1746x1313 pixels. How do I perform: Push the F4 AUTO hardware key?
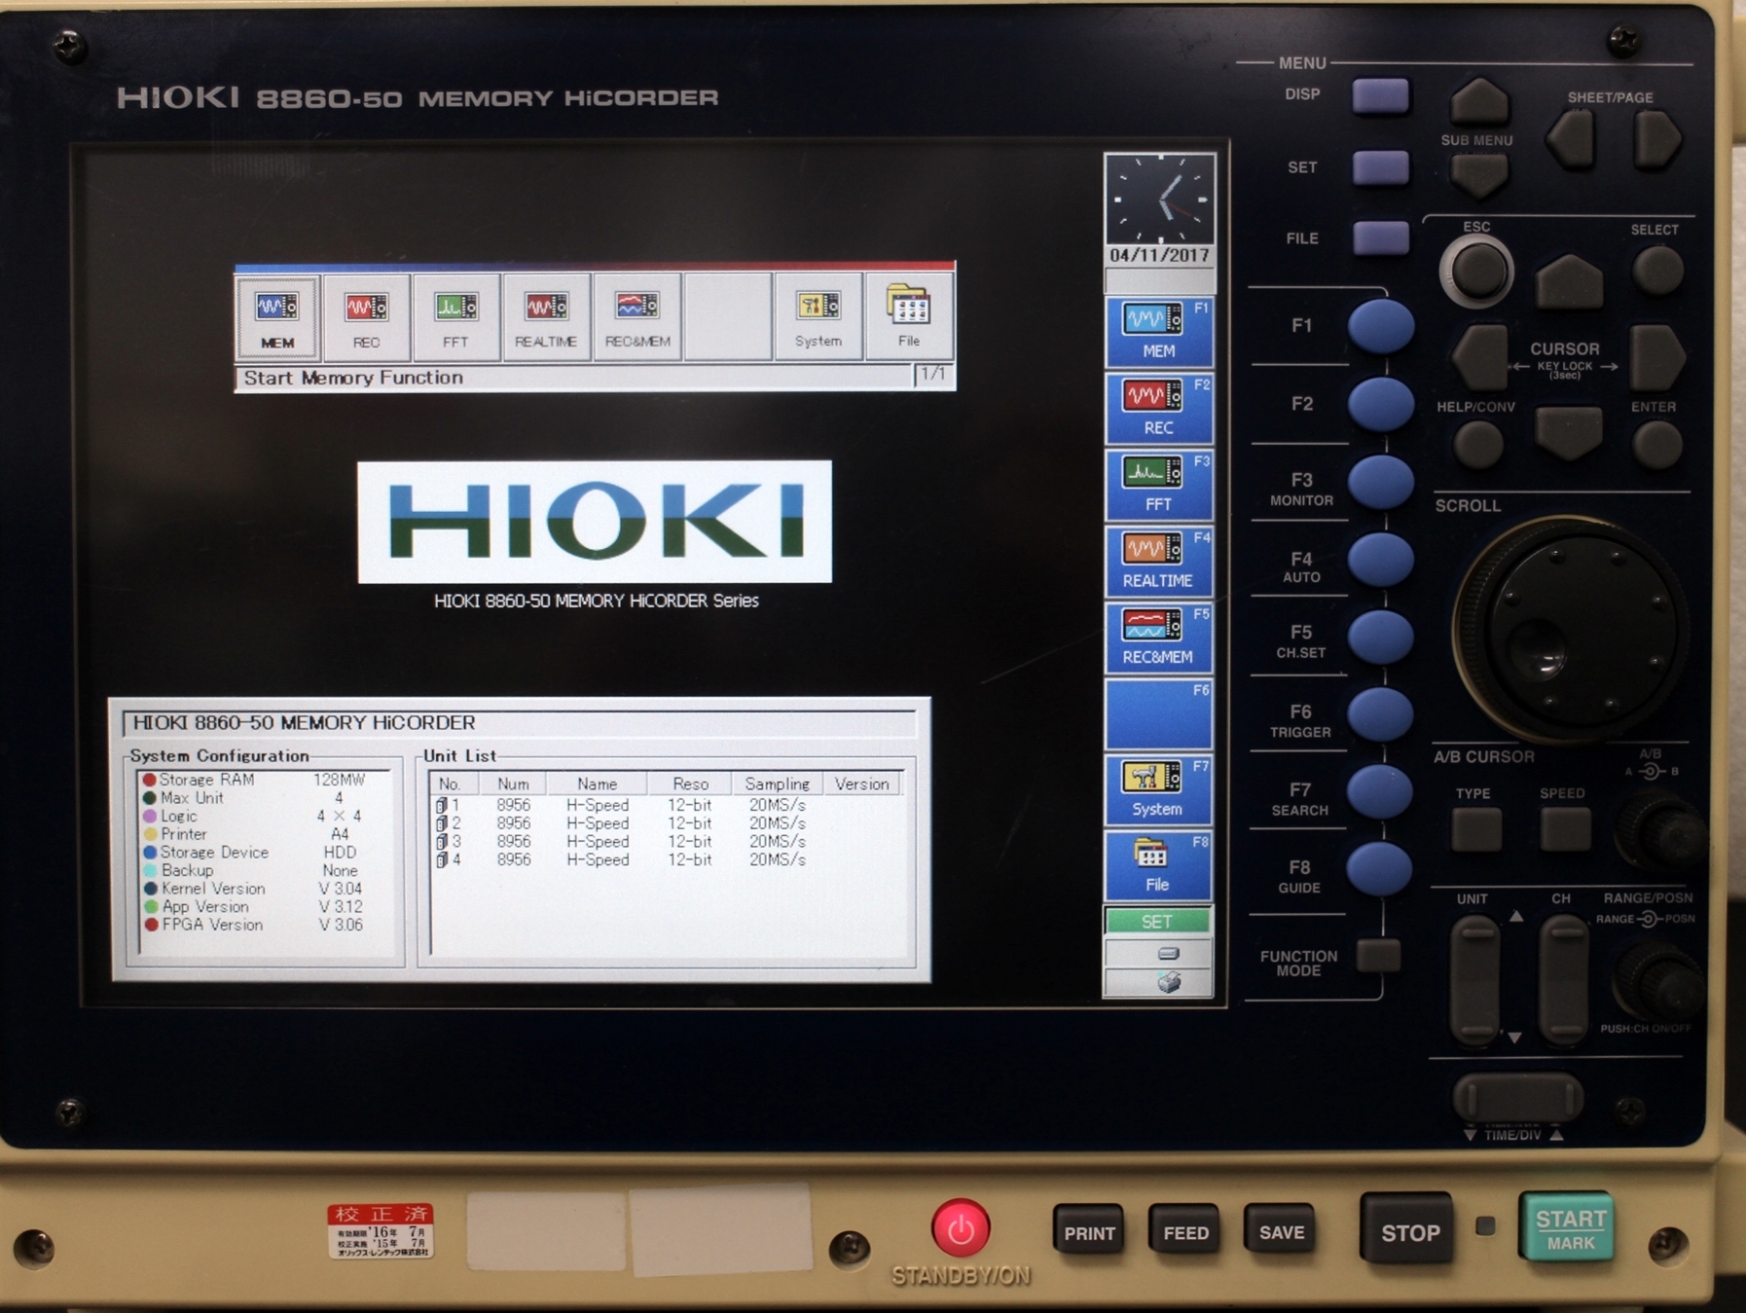point(1380,559)
